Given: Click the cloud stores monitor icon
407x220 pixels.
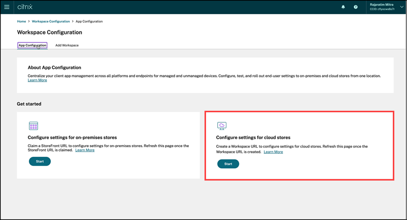Looking at the screenshot, I should tap(222, 126).
